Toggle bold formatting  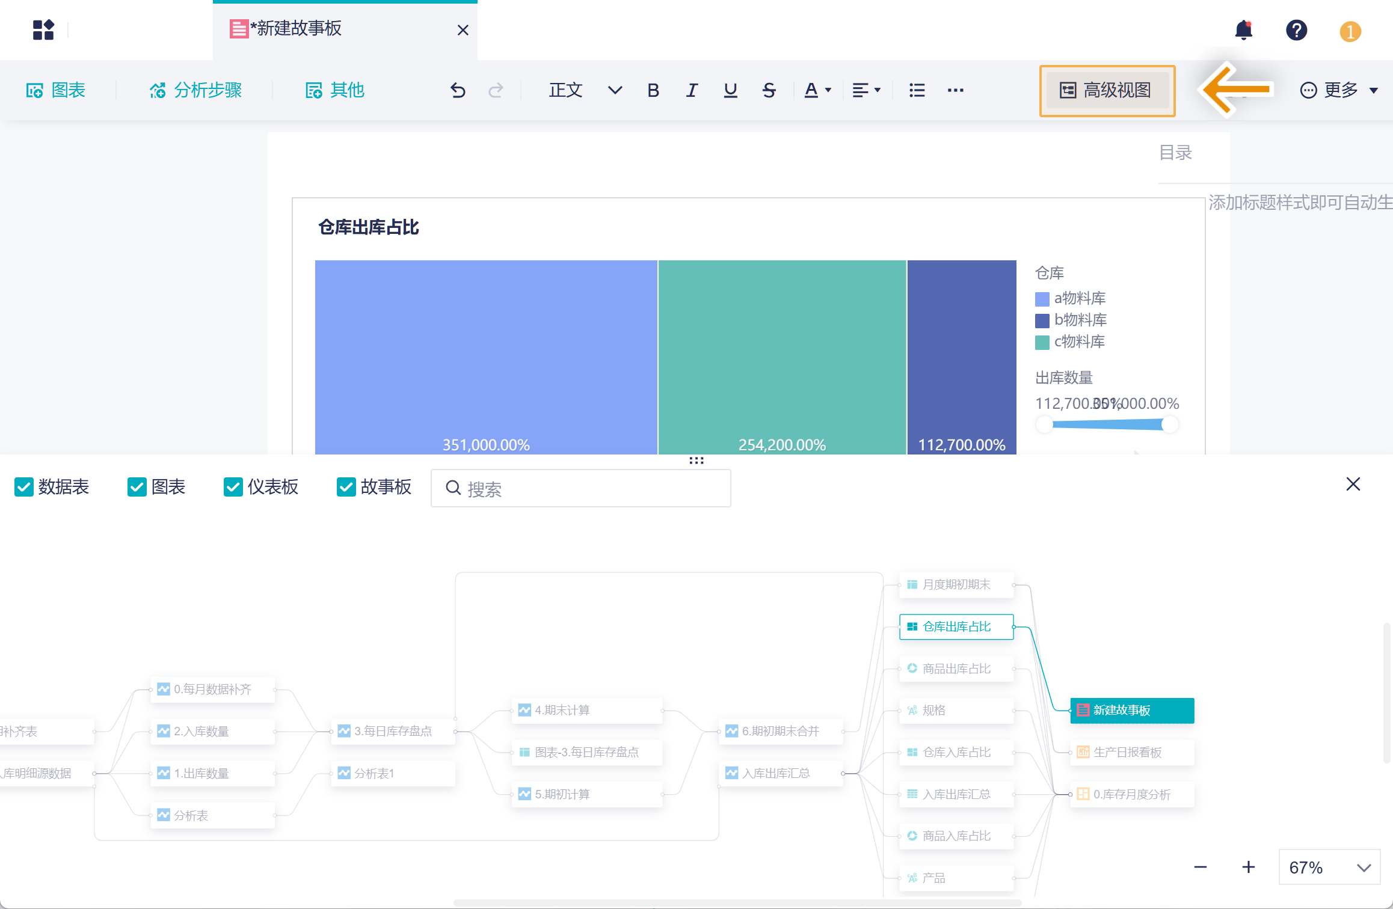653,90
